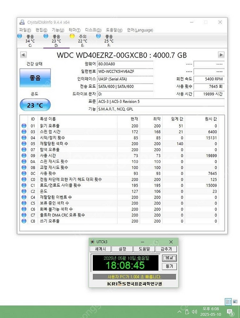Go to previous disk with left arrow
The height and width of the screenshot is (318, 240).
coord(23,55)
